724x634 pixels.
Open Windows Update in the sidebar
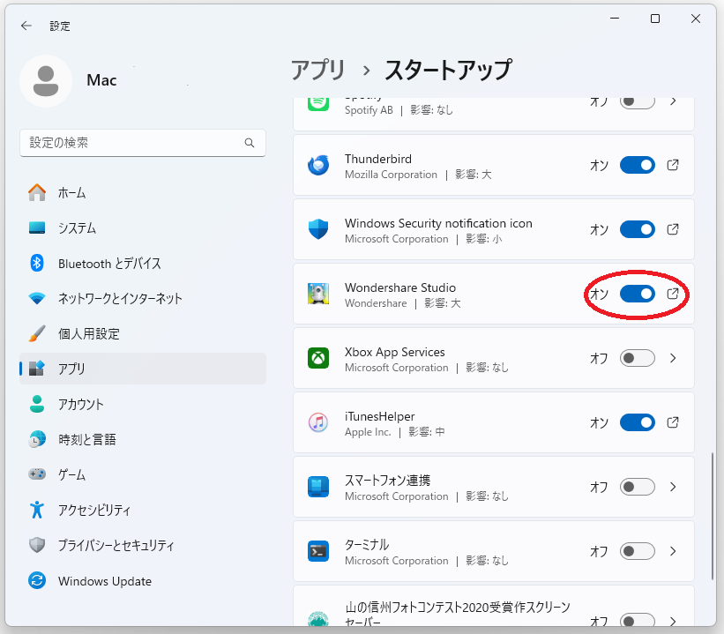pos(143,580)
